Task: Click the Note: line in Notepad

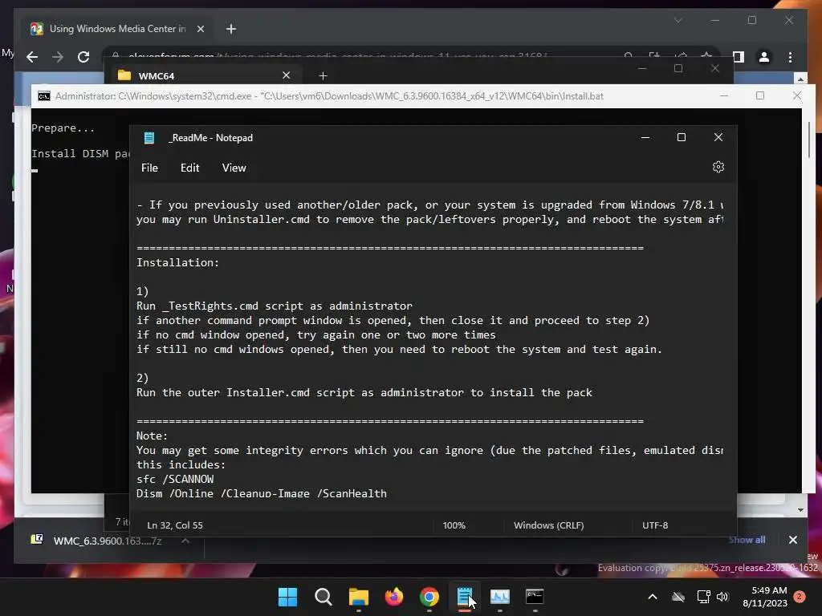Action: (152, 436)
